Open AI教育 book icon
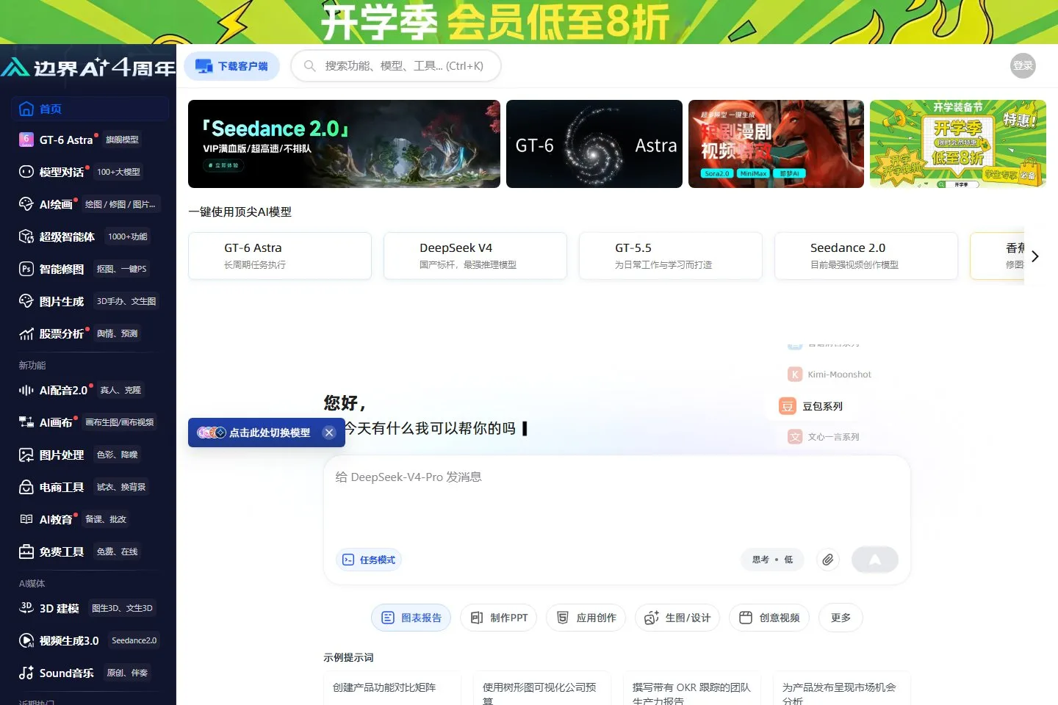This screenshot has height=705, width=1058. click(26, 519)
